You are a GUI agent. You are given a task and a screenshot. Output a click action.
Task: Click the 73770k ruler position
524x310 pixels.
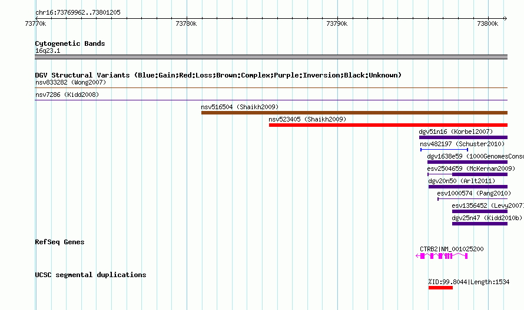(x=35, y=23)
